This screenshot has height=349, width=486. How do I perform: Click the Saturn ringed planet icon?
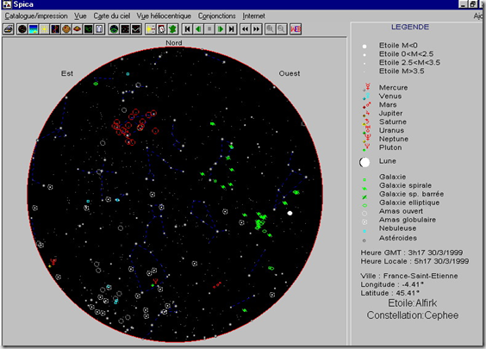point(78,29)
